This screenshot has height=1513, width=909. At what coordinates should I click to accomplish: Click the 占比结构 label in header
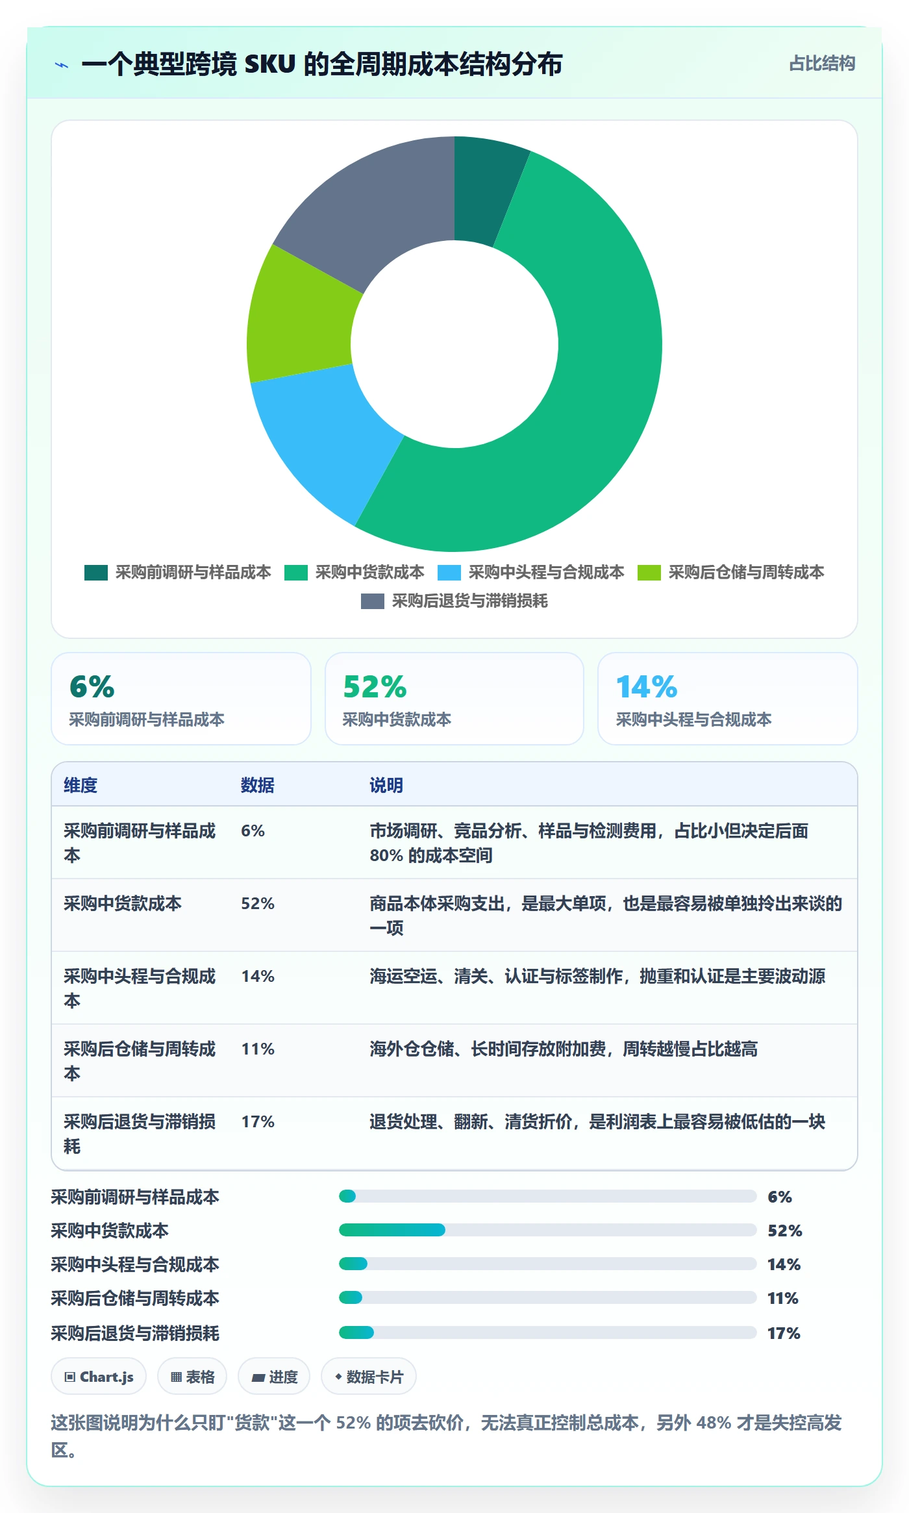pyautogui.click(x=822, y=64)
